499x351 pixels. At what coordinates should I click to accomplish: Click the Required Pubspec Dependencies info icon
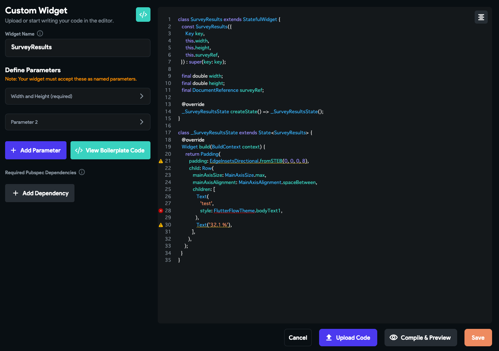[x=82, y=172]
